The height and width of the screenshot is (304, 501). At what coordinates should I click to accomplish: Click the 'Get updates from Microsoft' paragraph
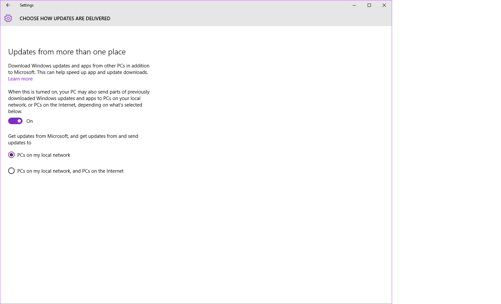point(73,139)
